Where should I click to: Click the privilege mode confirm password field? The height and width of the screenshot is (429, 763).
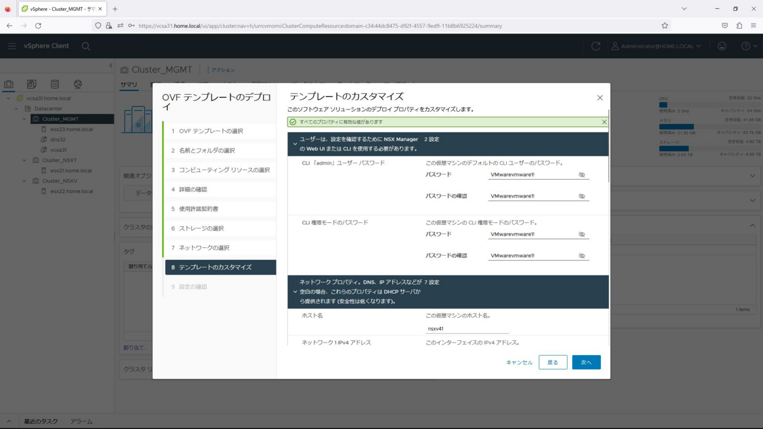[x=533, y=256]
